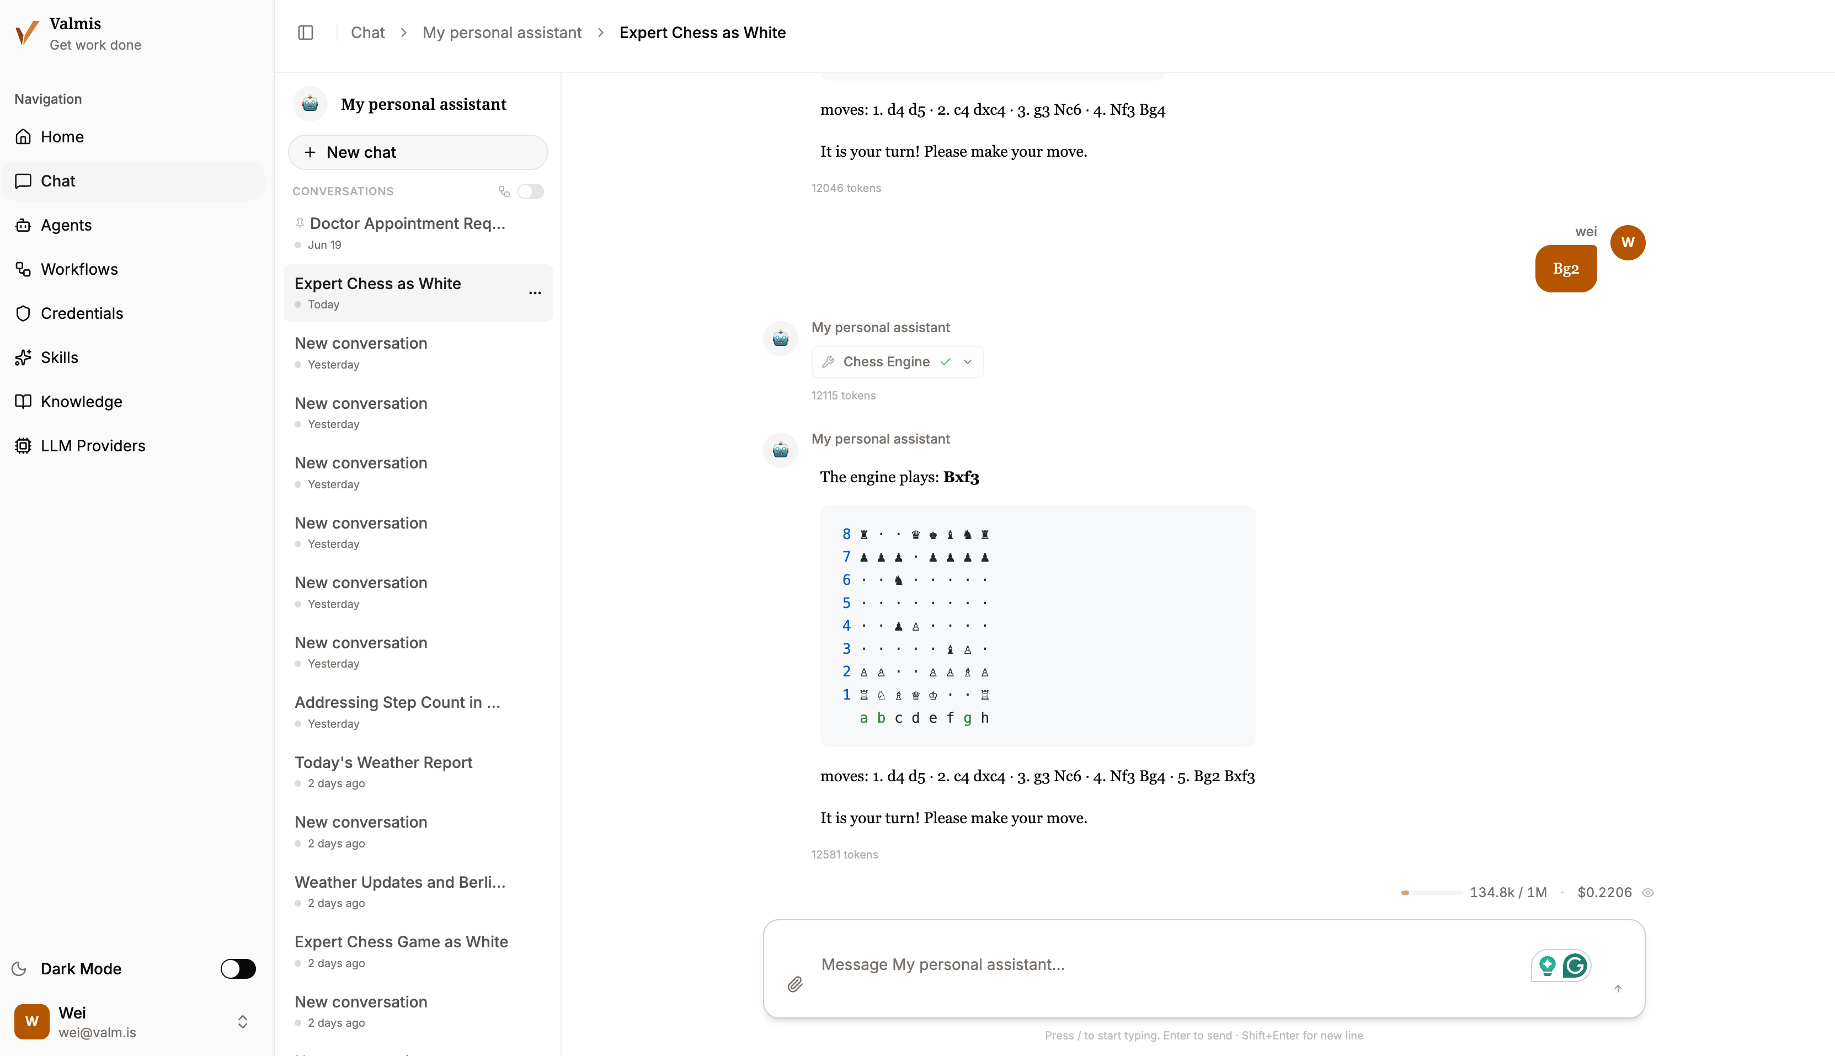Image resolution: width=1835 pixels, height=1056 pixels.
Task: Open My personal assistant breadcrumb link
Action: click(x=502, y=33)
